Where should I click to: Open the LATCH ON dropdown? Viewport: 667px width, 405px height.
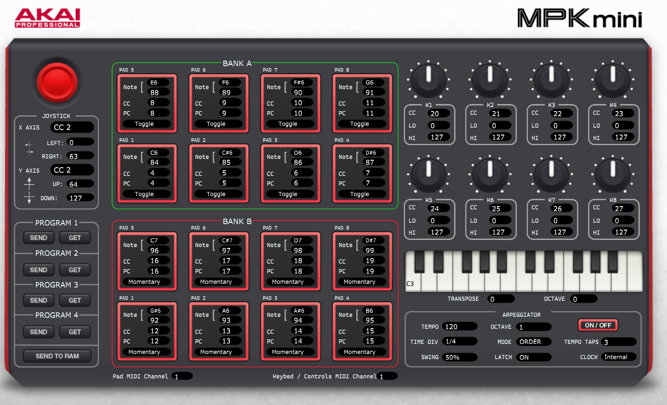click(x=534, y=357)
